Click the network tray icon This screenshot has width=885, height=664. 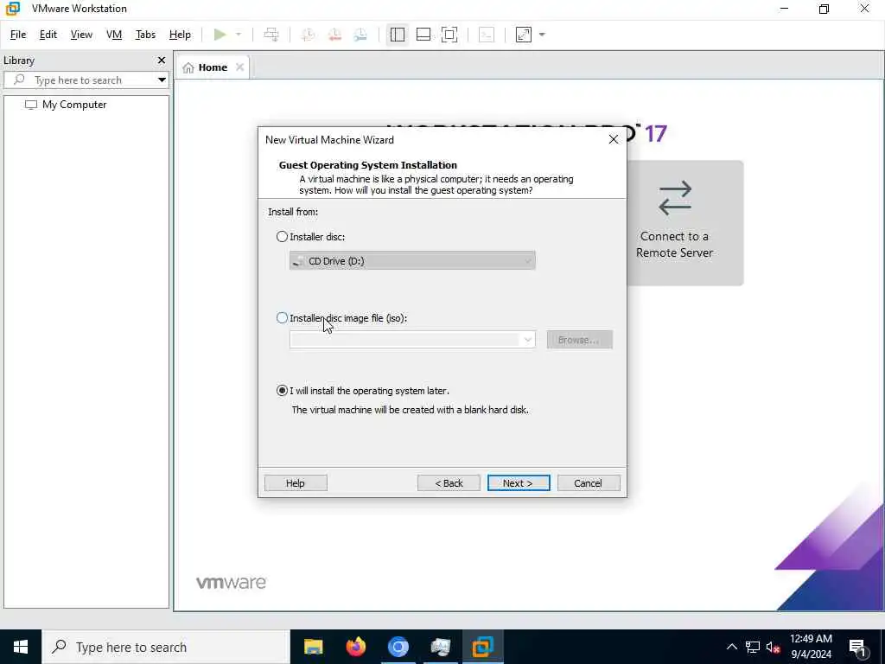[753, 647]
